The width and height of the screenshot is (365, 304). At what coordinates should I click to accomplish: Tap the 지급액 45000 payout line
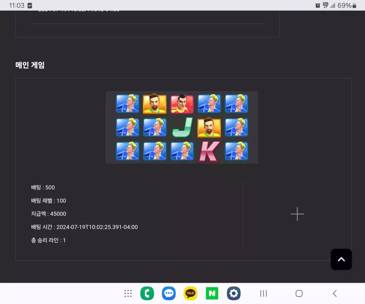pos(49,214)
